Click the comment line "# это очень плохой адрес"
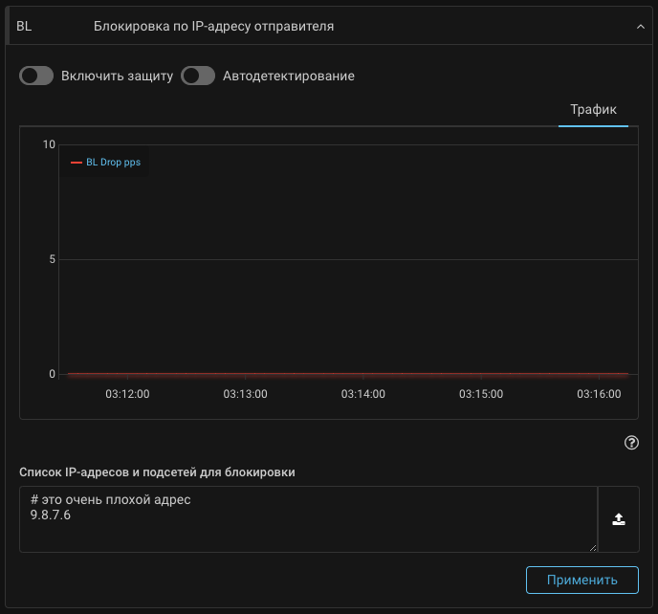This screenshot has height=614, width=658. (x=111, y=499)
